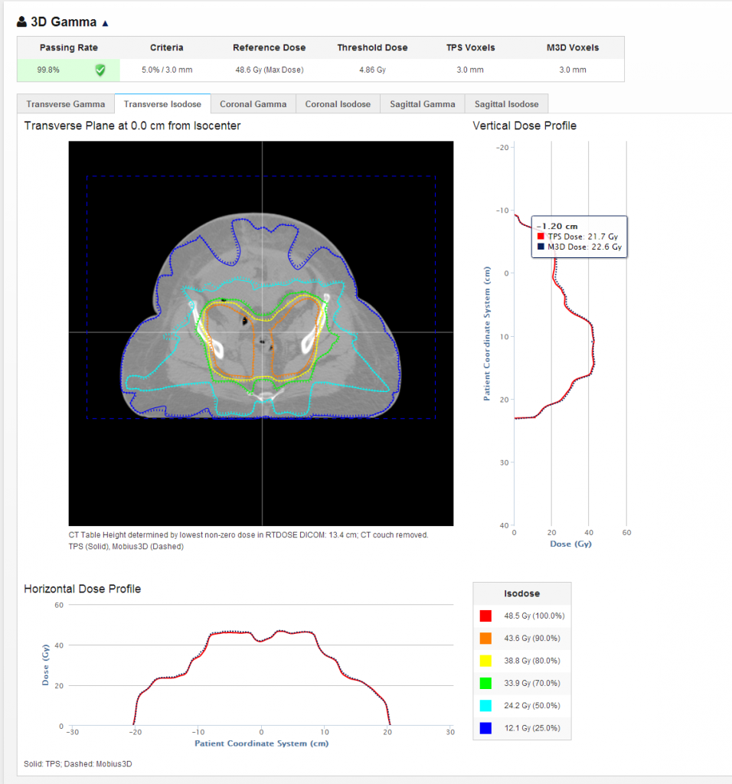The height and width of the screenshot is (784, 732).
Task: Click the person icon beside 3D Gamma
Action: coord(21,22)
